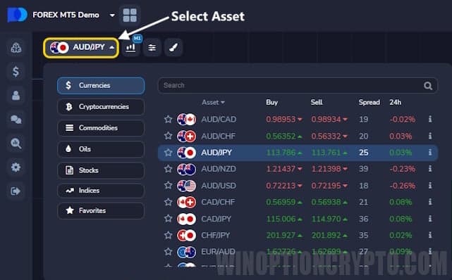Favorite CHF/JPY with its star

(x=168, y=236)
